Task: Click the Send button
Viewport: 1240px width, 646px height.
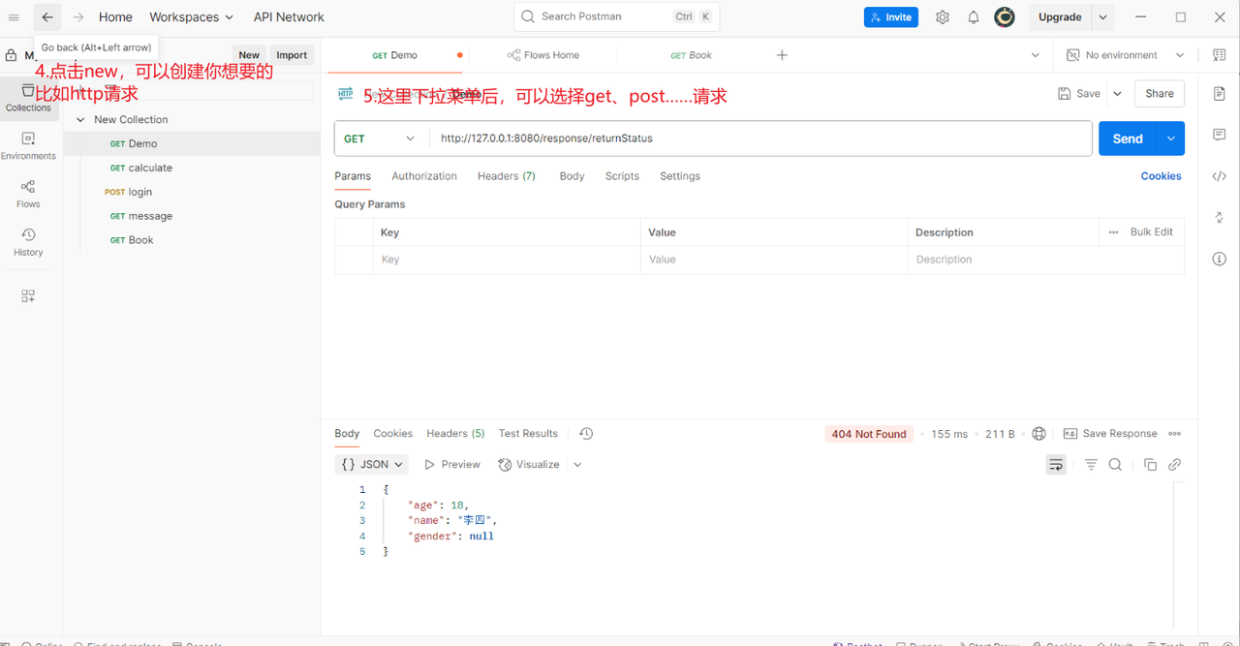Action: (1127, 138)
